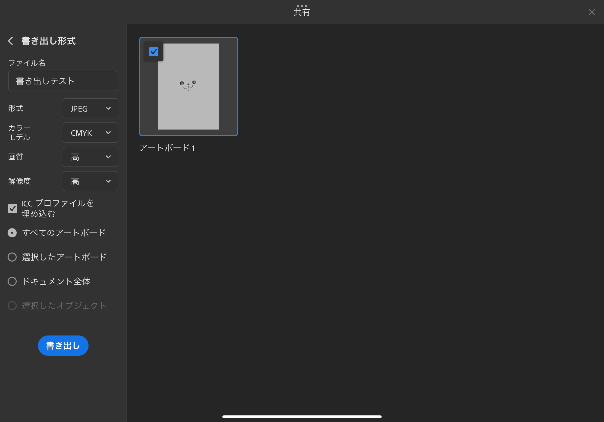604x422 pixels.
Task: Tap the three-dot handle above 共有
Action: pyautogui.click(x=302, y=6)
